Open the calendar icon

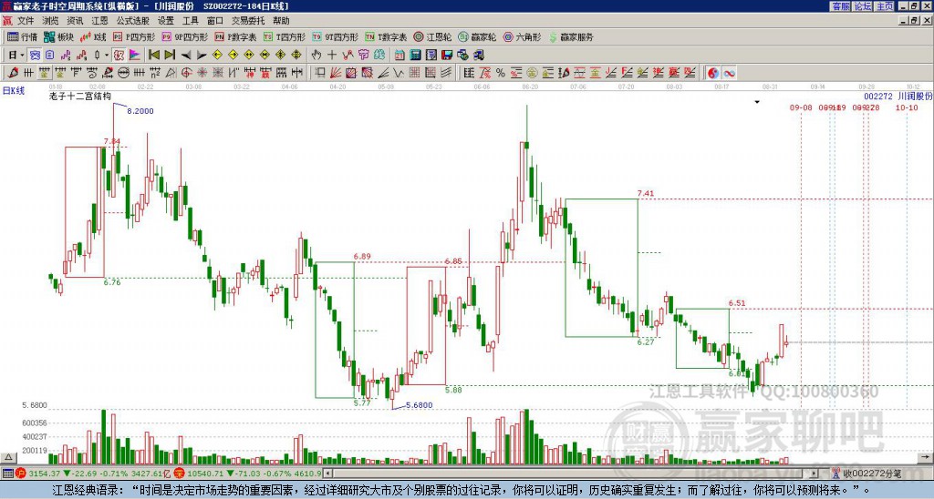[x=400, y=56]
